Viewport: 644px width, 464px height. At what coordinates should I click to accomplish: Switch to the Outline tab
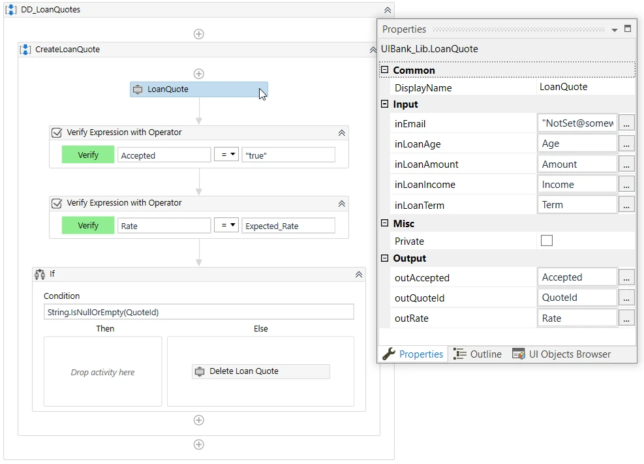click(x=478, y=354)
